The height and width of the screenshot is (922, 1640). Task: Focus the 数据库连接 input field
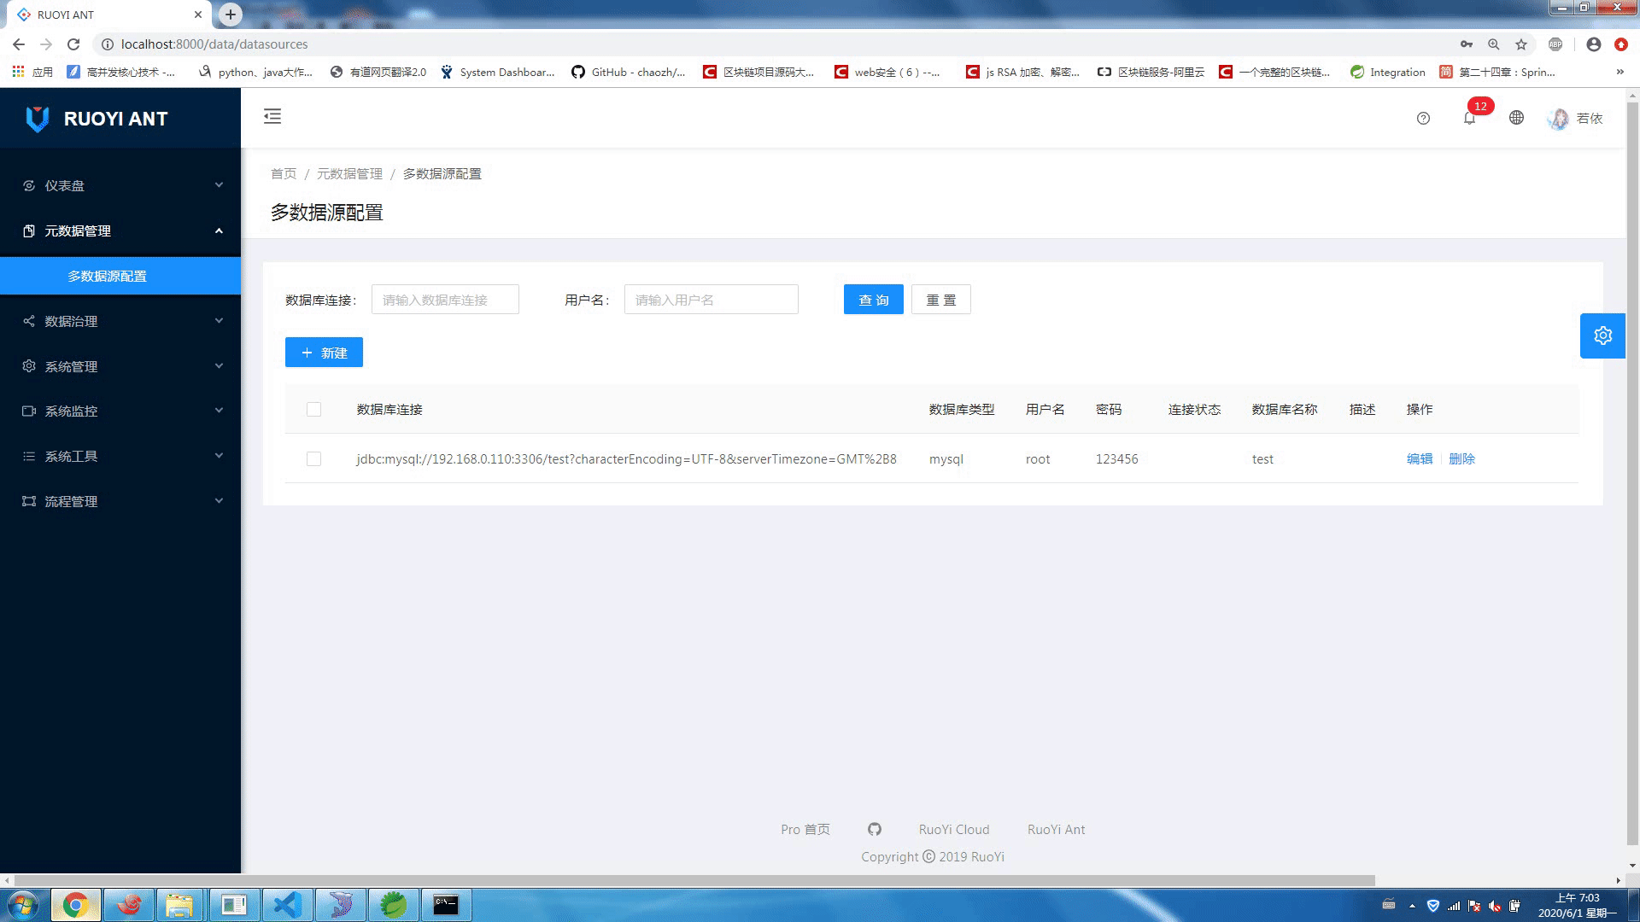(445, 300)
